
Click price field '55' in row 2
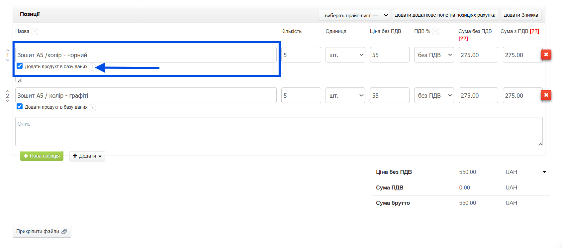click(390, 95)
